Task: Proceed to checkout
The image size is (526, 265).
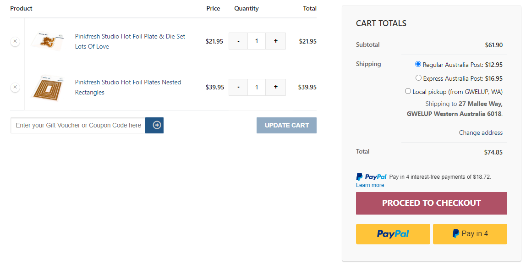Action: tap(431, 203)
